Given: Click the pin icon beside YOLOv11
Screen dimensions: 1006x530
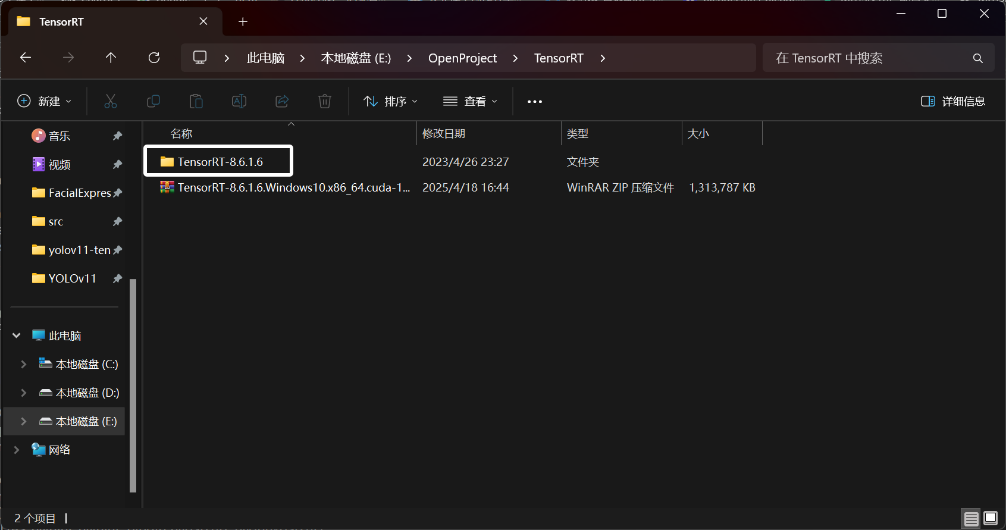Looking at the screenshot, I should click(x=117, y=278).
